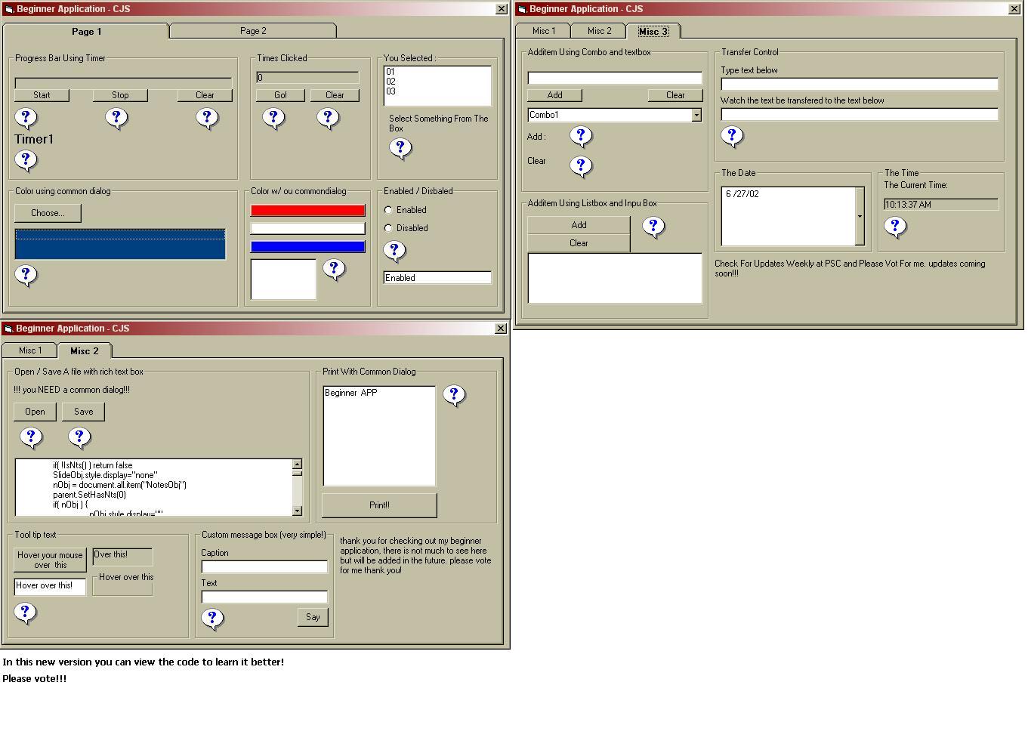This screenshot has height=750, width=1028.
Task: Open Misc 2 tab in the top-right window
Action: coord(600,31)
